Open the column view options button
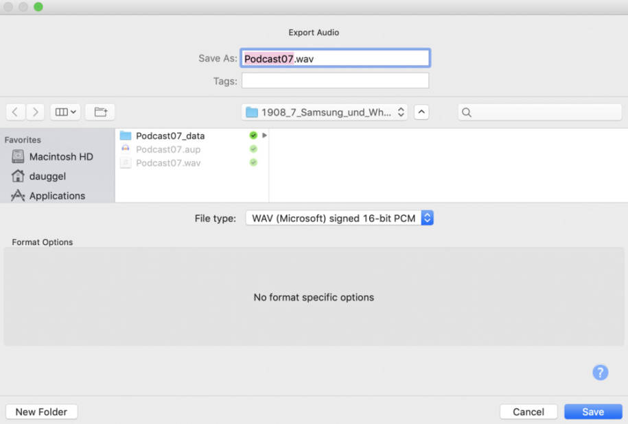The height and width of the screenshot is (424, 628). [x=65, y=112]
